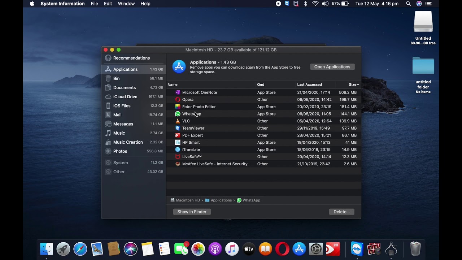Sort the list by Last Accessed column
The width and height of the screenshot is (462, 260).
(x=316, y=84)
